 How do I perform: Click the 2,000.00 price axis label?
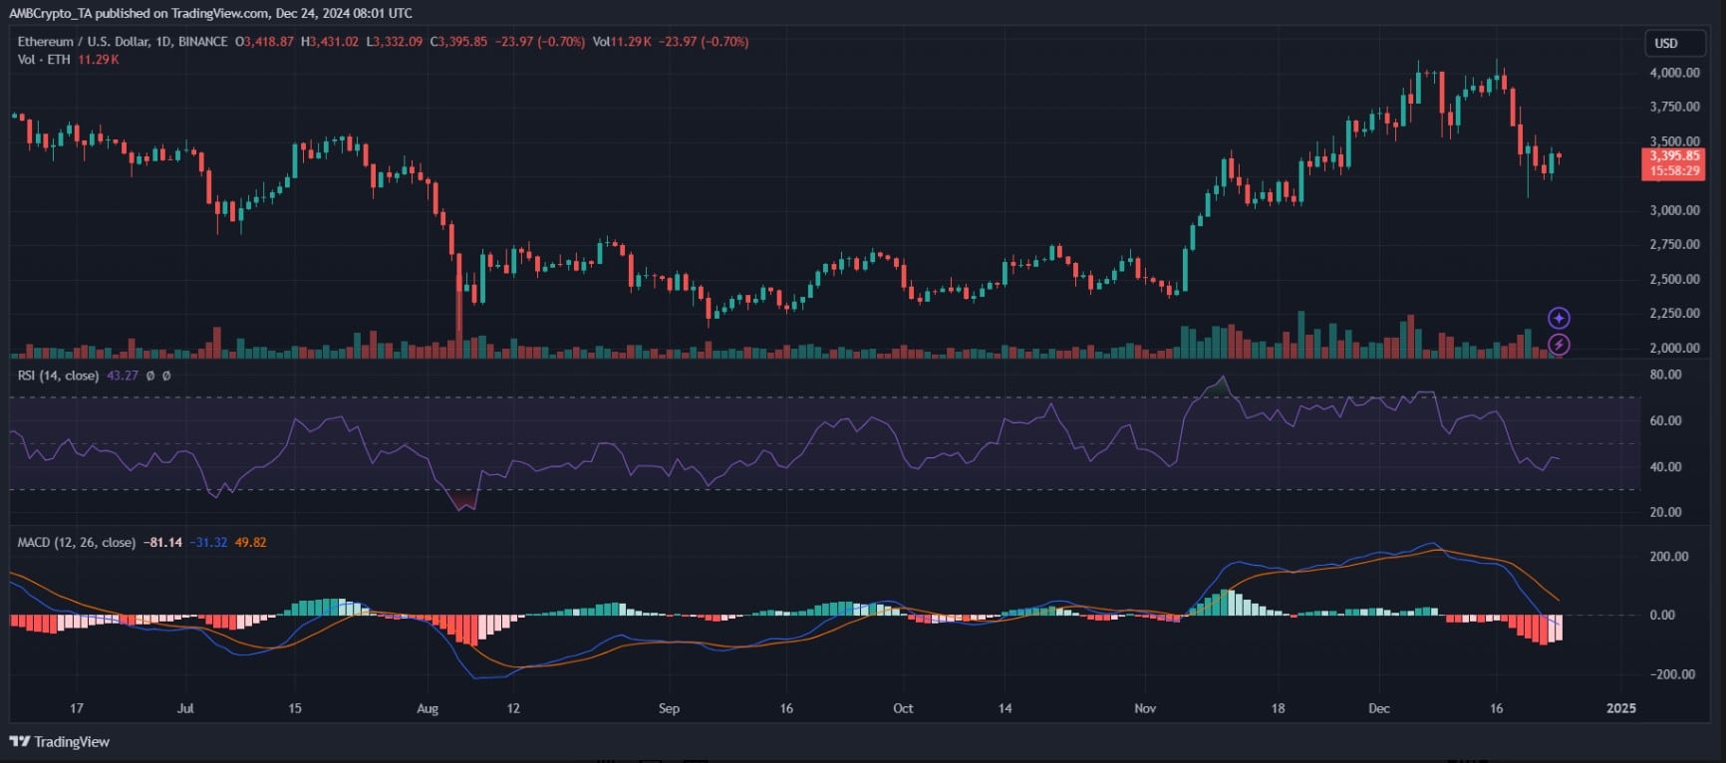tap(1674, 348)
